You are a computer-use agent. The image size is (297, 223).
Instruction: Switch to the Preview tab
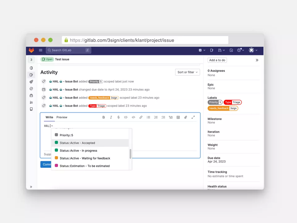click(62, 117)
